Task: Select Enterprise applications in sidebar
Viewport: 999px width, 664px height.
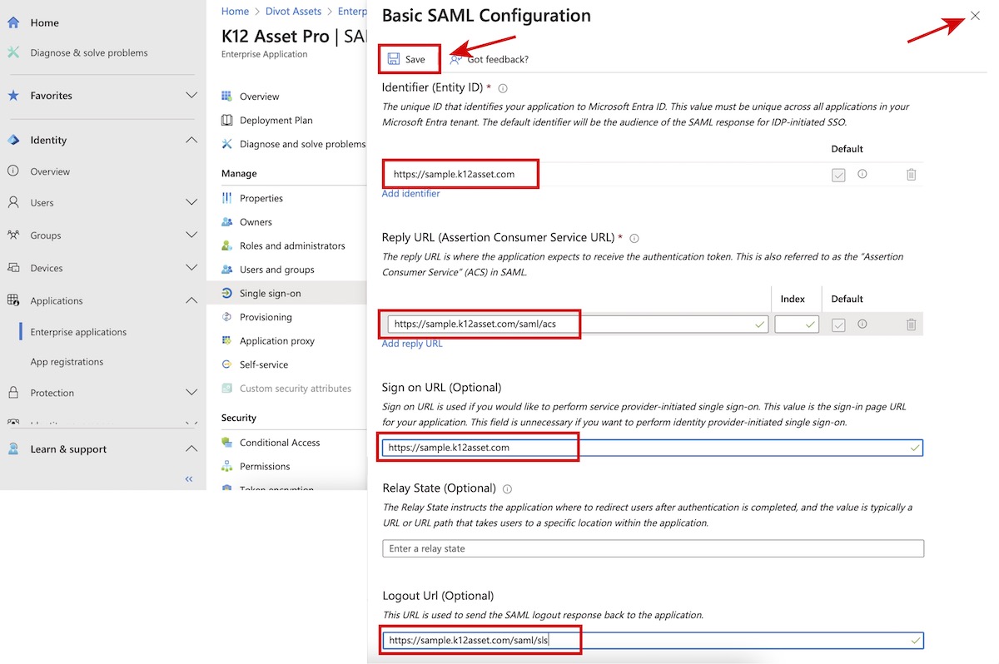Action: 78,332
